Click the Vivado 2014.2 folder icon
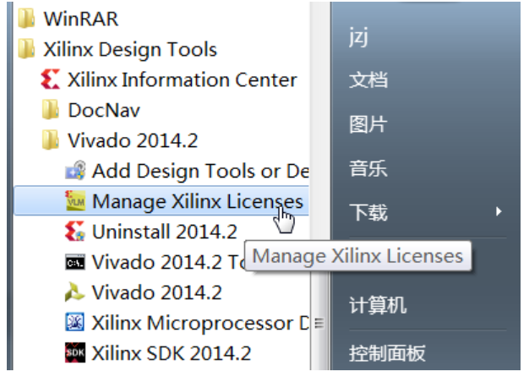The image size is (529, 377). pyautogui.click(x=51, y=140)
